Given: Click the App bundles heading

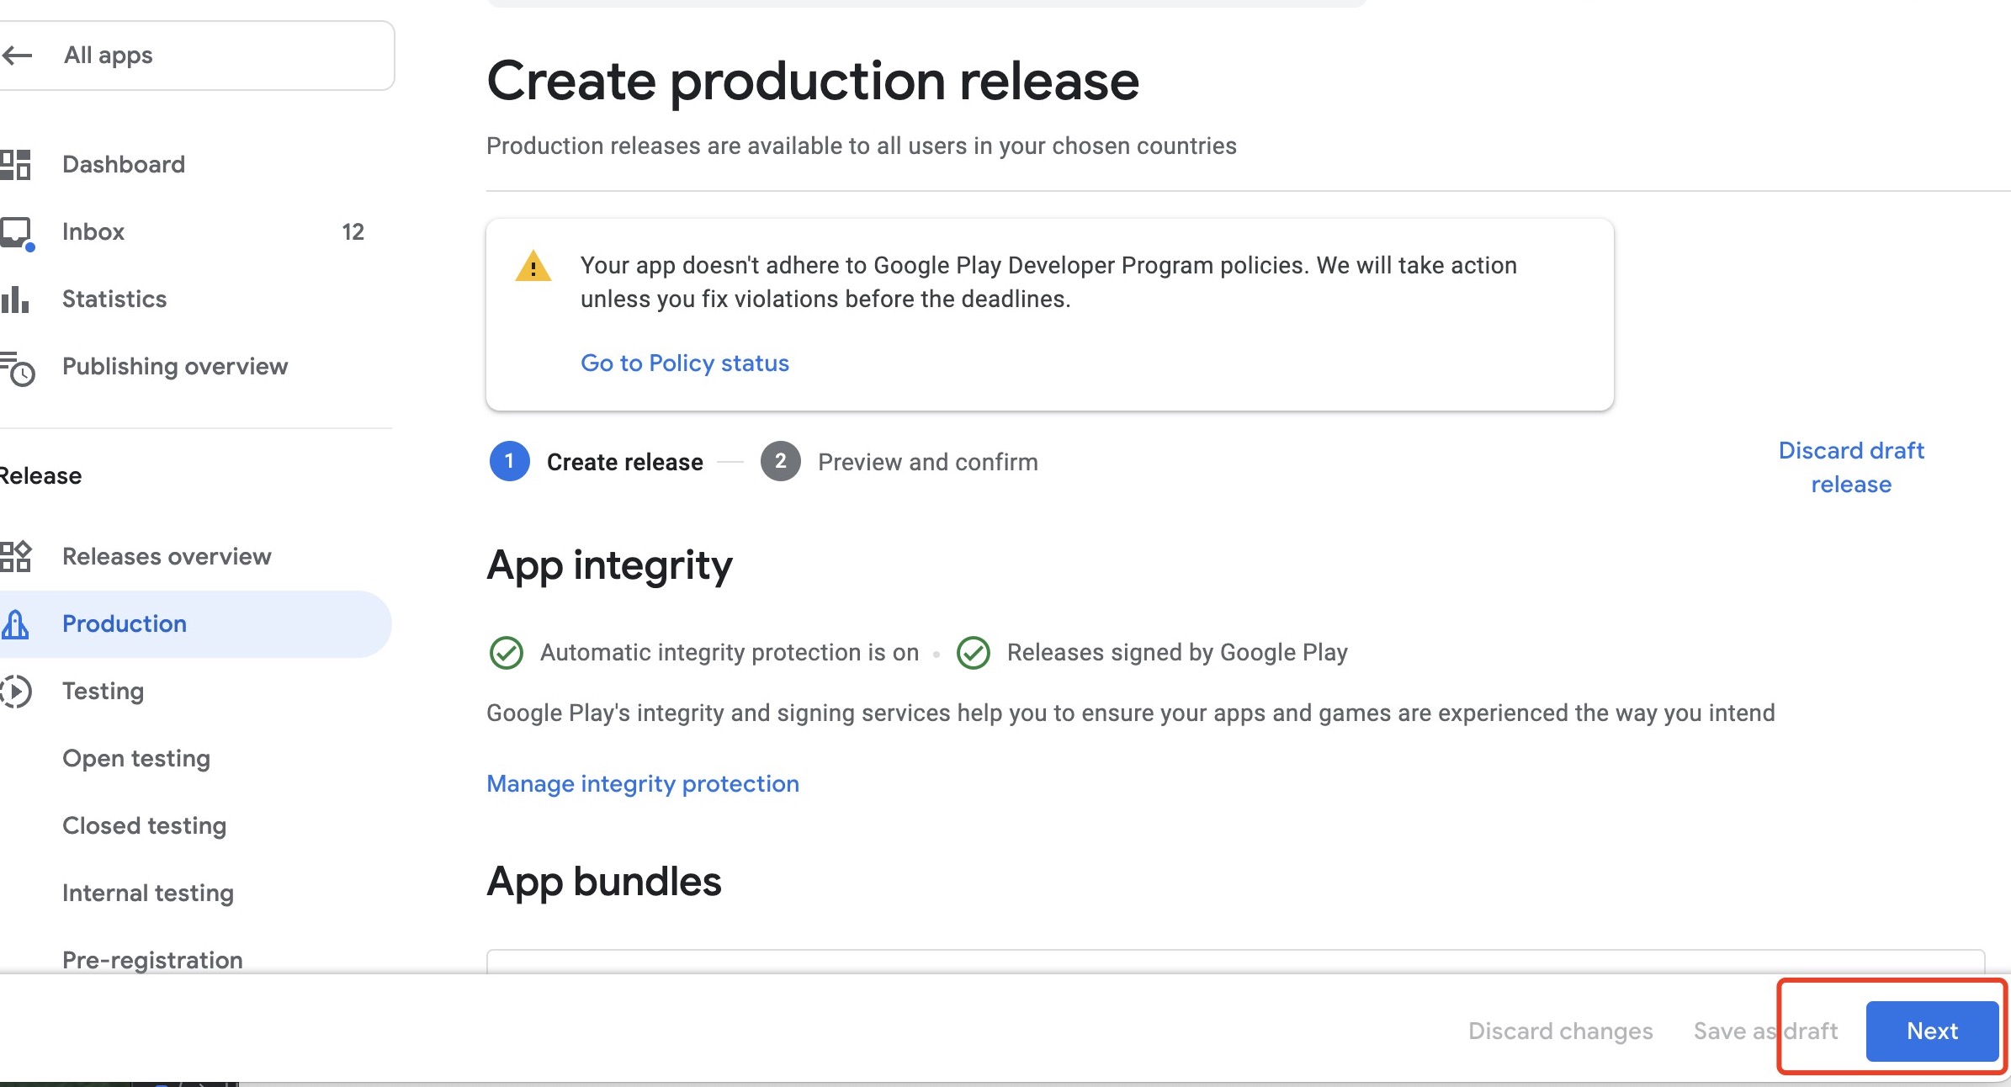Looking at the screenshot, I should tap(604, 881).
